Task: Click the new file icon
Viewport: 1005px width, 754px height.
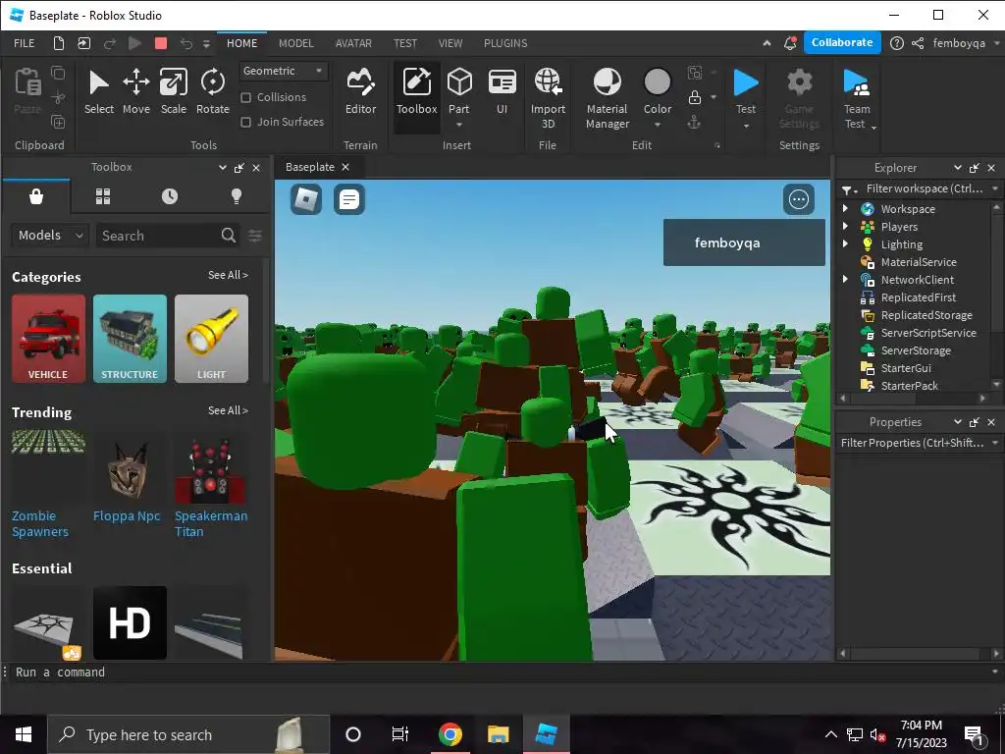Action: 58,43
